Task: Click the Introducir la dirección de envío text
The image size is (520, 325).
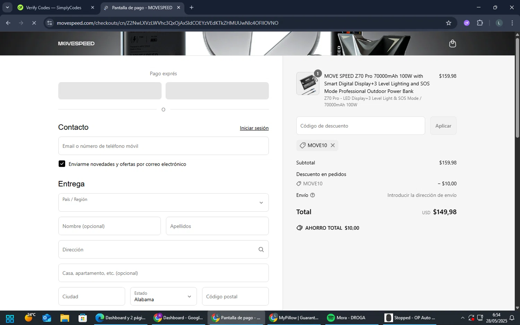Action: (x=422, y=195)
